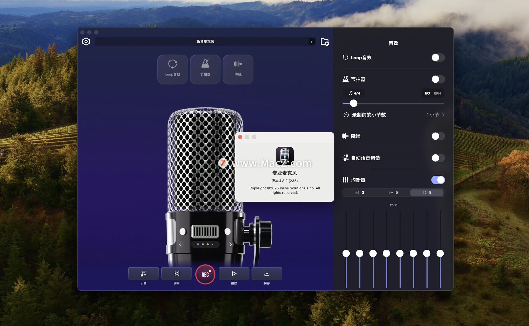Enable the 节拍器 metronome switch

(x=438, y=79)
